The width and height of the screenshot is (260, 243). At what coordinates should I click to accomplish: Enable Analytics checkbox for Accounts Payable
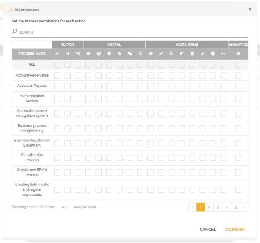[238, 86]
